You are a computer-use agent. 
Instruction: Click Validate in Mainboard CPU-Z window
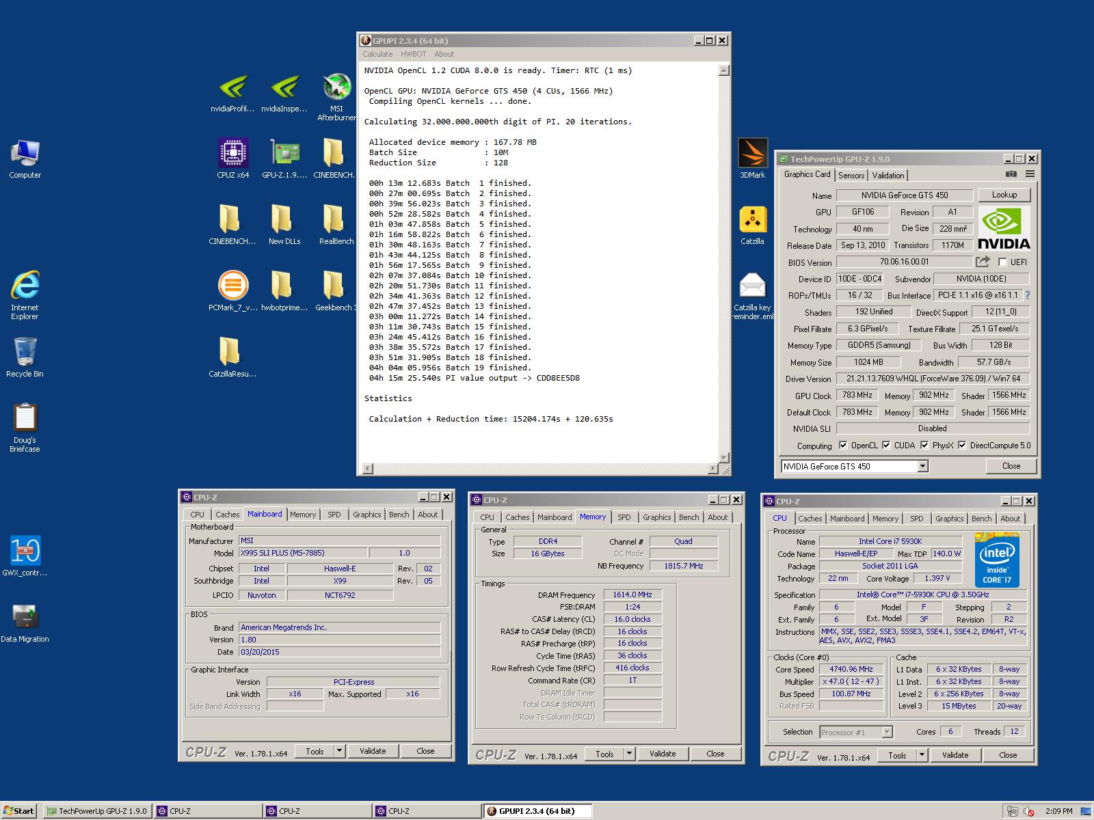tap(373, 751)
